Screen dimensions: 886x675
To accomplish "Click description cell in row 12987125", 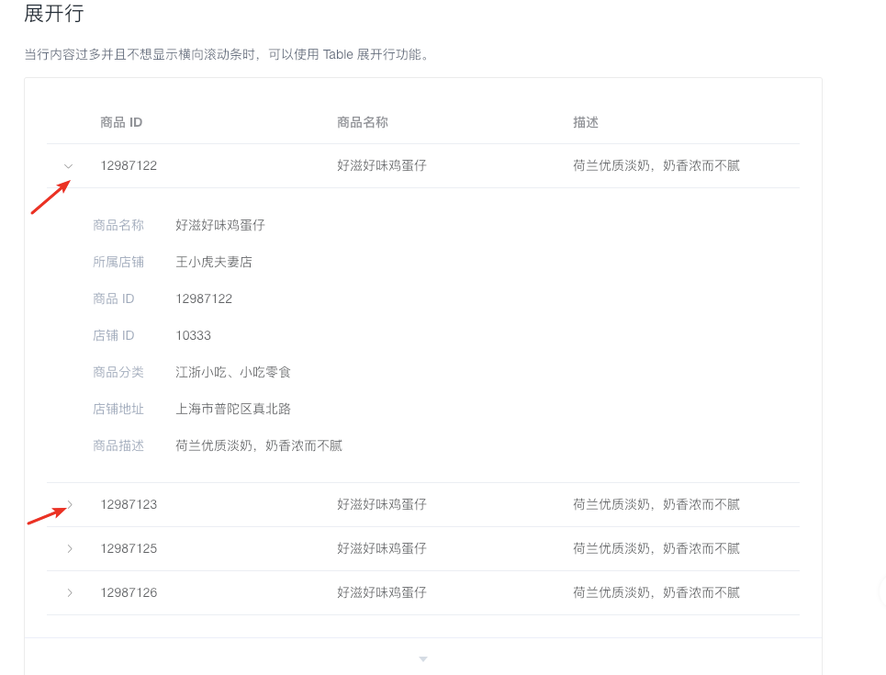I will (x=656, y=548).
